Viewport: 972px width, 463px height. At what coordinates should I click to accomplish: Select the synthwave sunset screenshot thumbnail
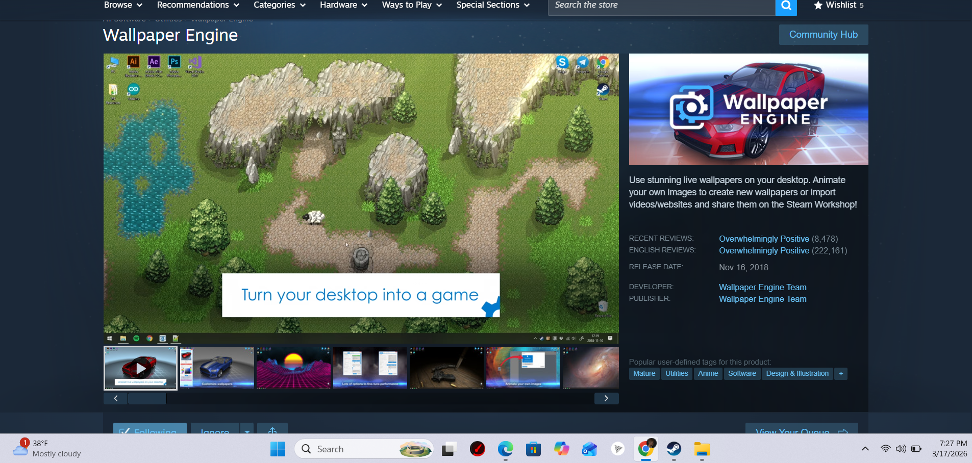point(293,368)
